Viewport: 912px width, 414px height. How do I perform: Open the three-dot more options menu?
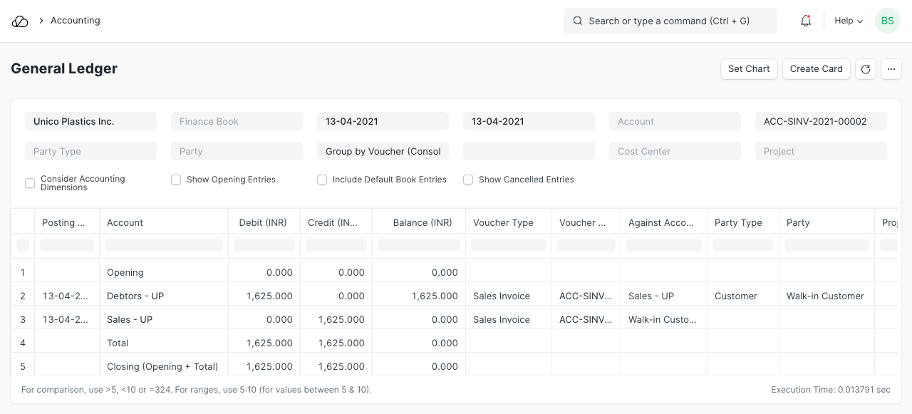click(x=891, y=69)
